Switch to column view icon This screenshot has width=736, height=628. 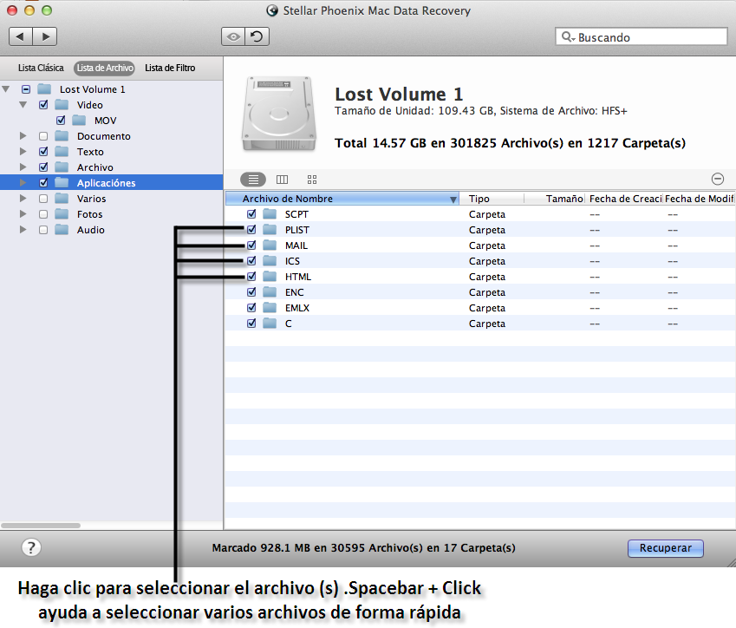coord(282,180)
